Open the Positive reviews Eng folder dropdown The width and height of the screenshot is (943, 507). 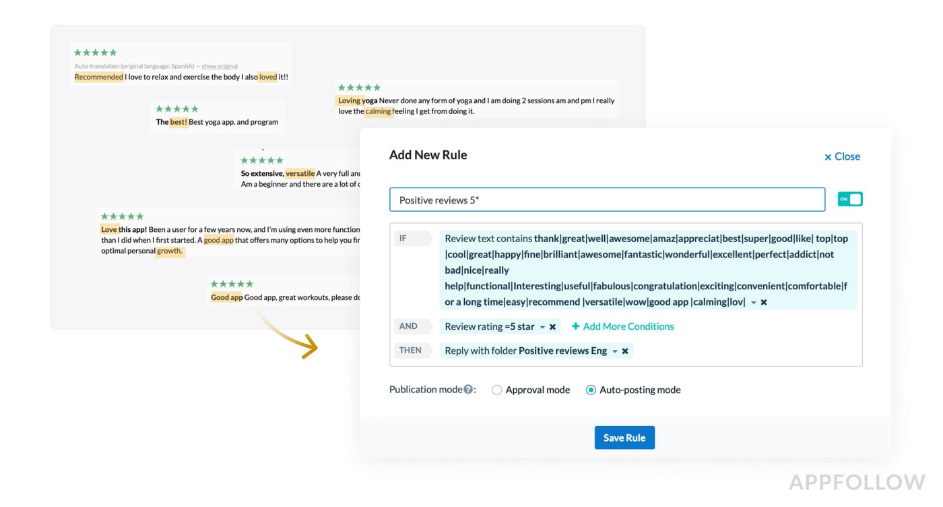tap(615, 351)
